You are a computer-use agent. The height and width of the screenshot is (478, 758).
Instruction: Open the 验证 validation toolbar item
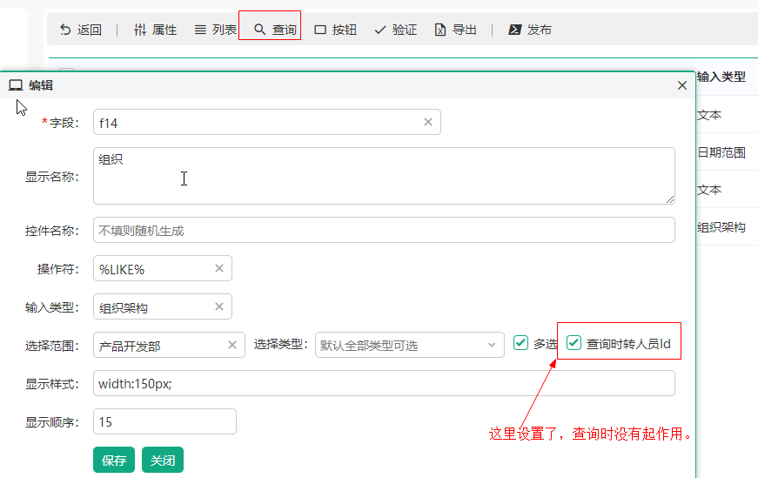click(x=395, y=30)
